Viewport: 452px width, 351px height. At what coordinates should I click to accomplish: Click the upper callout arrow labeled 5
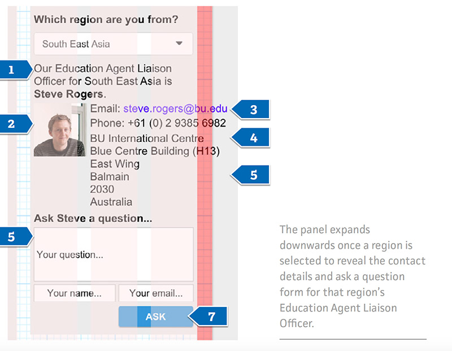pos(253,175)
